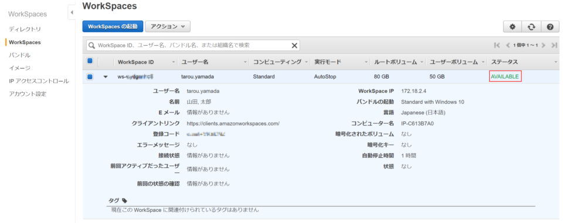The height and width of the screenshot is (223, 563).
Task: Click the tag icon beside タグ
Action: [x=124, y=200]
